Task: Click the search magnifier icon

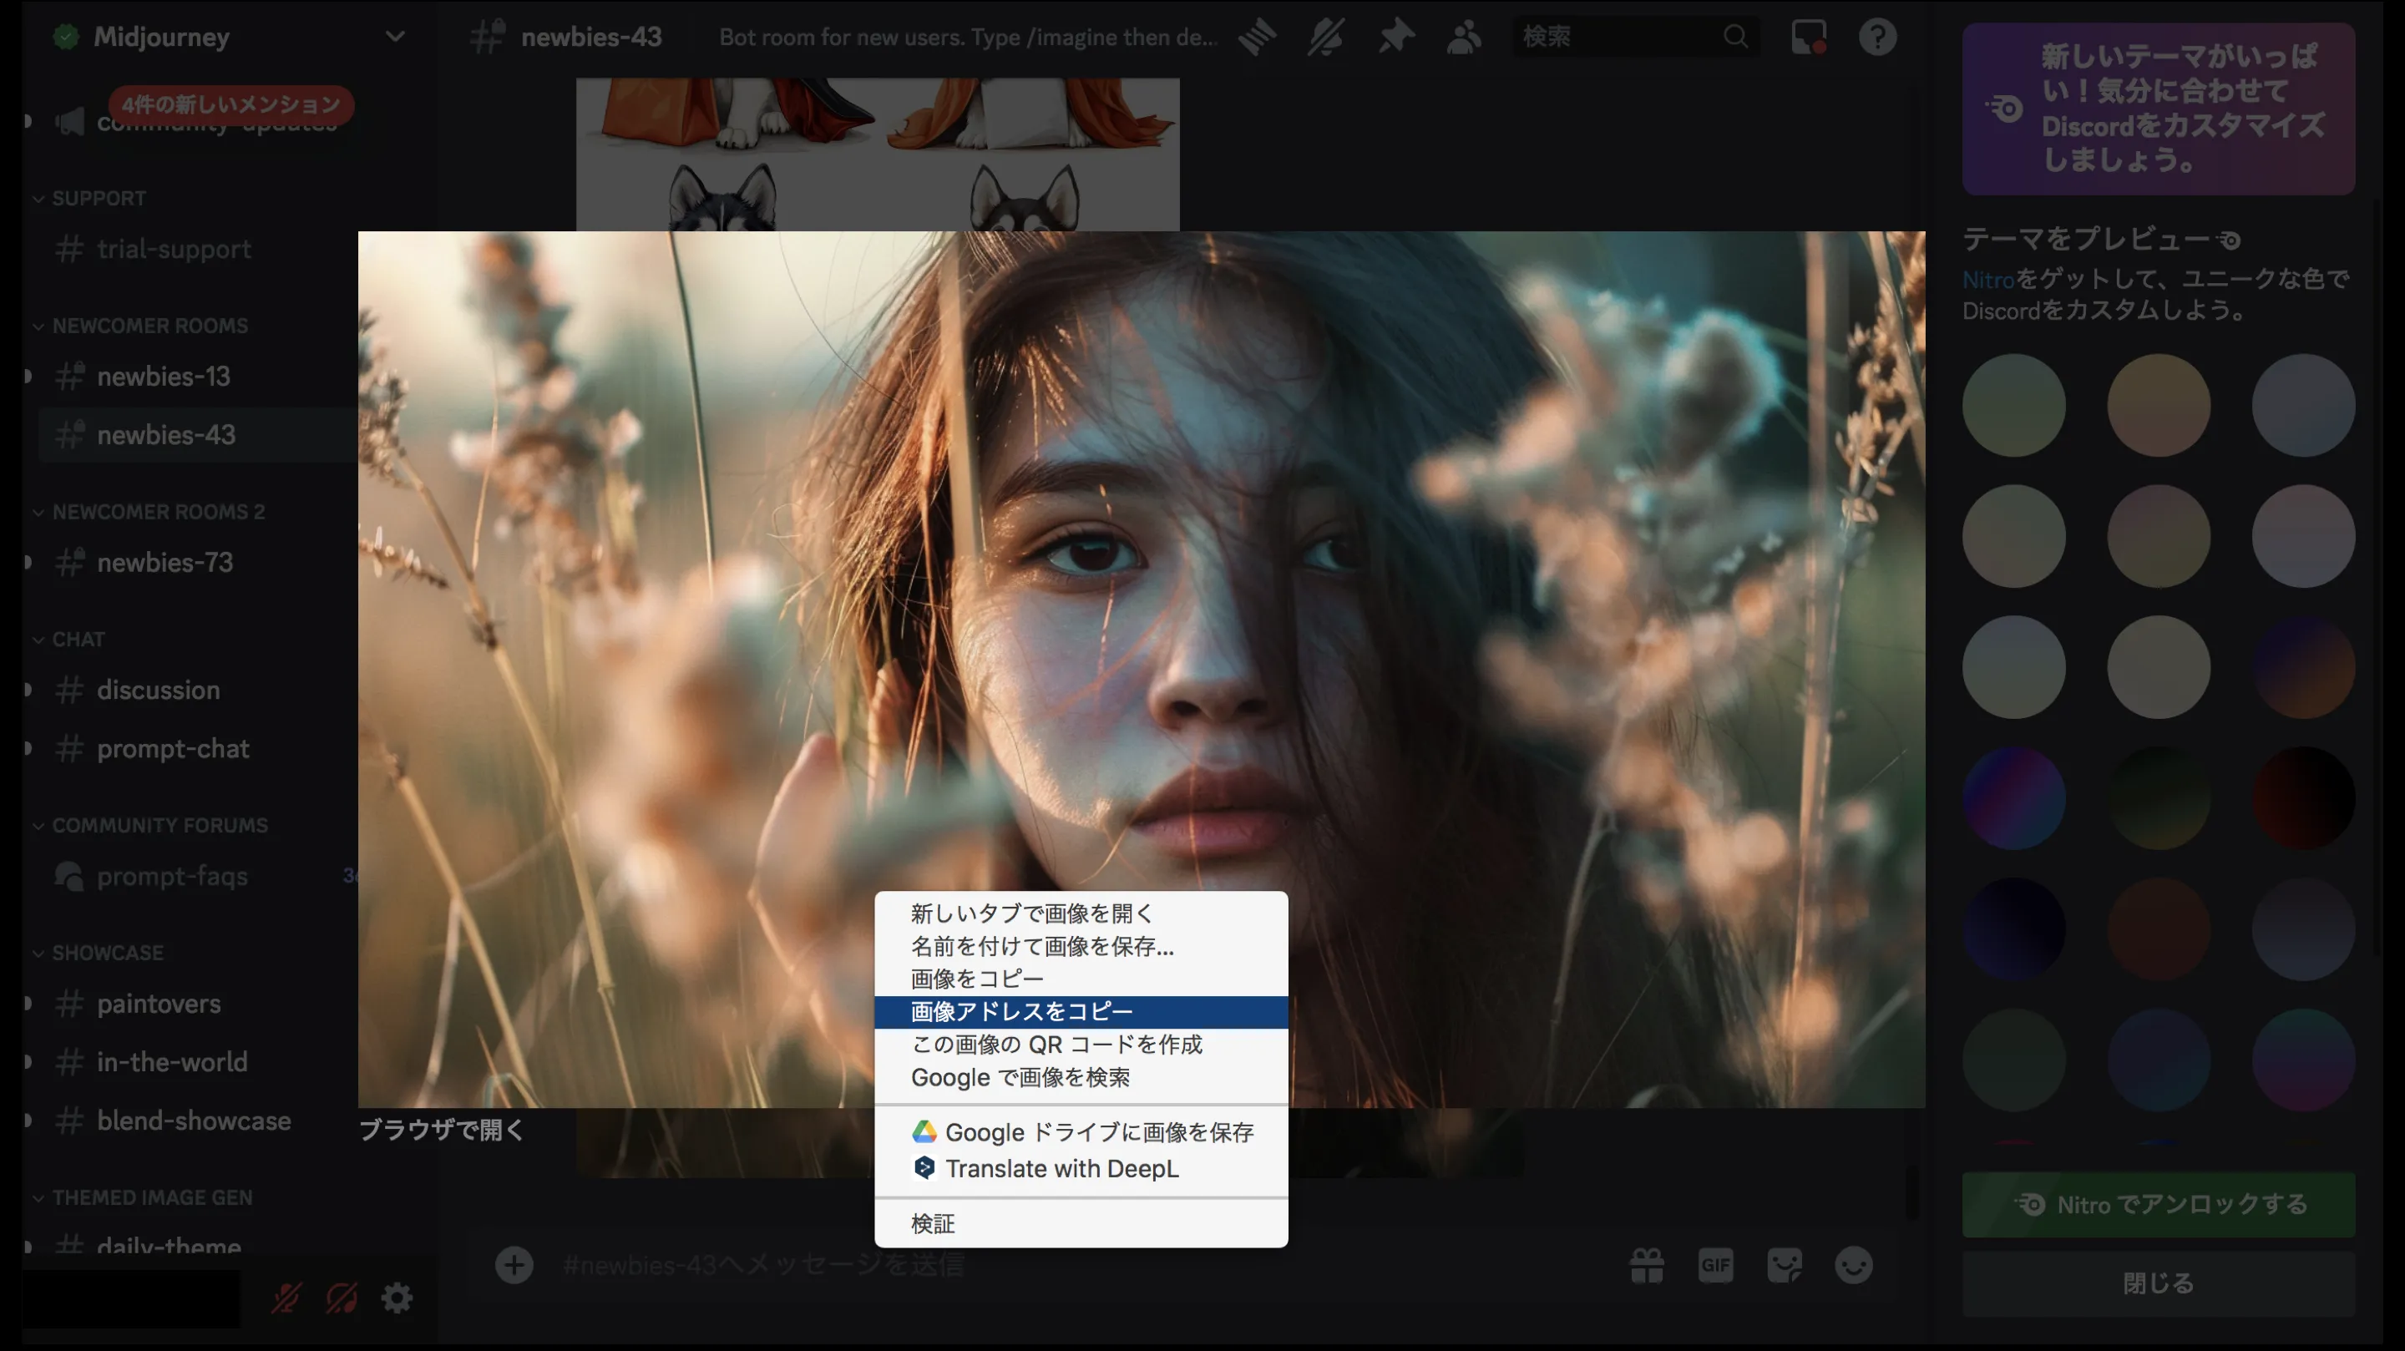Action: coord(1734,38)
